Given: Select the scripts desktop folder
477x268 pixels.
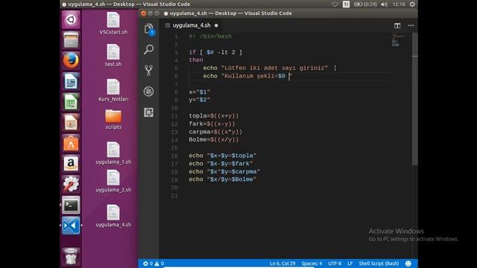Looking at the screenshot, I should (113, 119).
